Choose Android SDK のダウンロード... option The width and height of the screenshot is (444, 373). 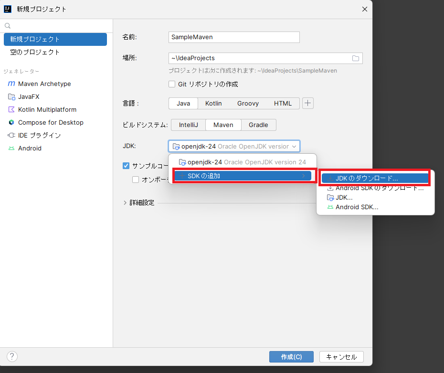(x=375, y=188)
